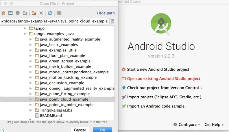The height and width of the screenshot is (132, 229).
Task: Expand the tango folder
Action: pyautogui.click(x=25, y=28)
